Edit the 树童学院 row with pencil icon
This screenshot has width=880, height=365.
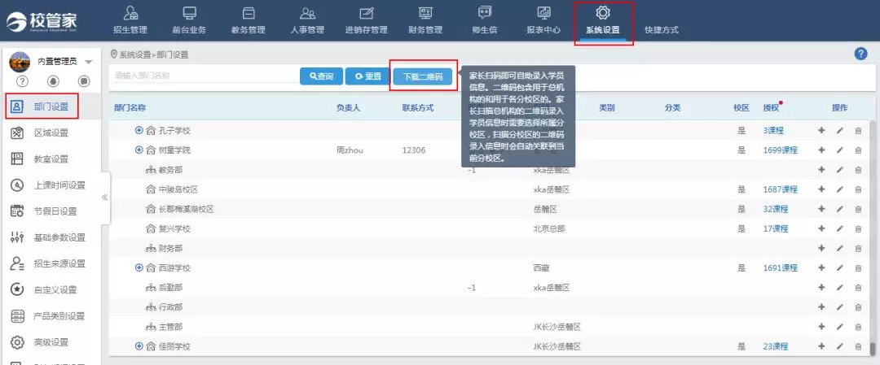coord(839,150)
